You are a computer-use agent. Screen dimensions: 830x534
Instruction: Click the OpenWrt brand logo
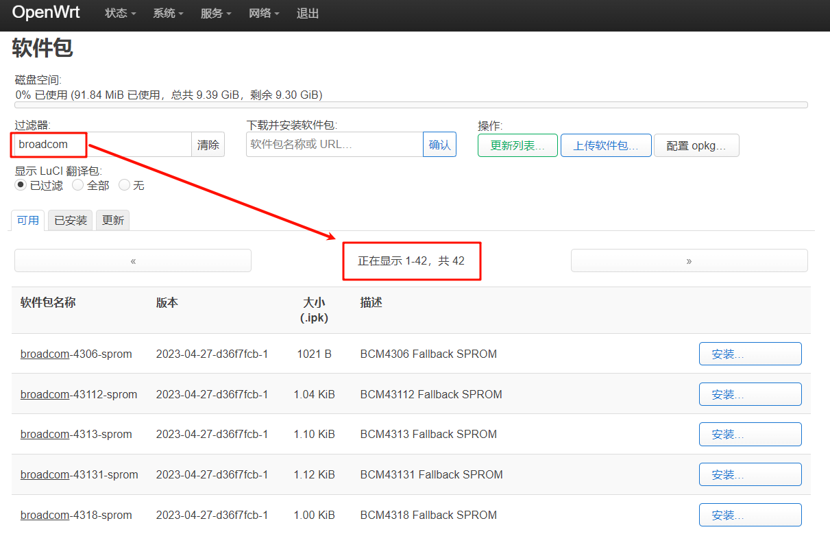coord(46,13)
